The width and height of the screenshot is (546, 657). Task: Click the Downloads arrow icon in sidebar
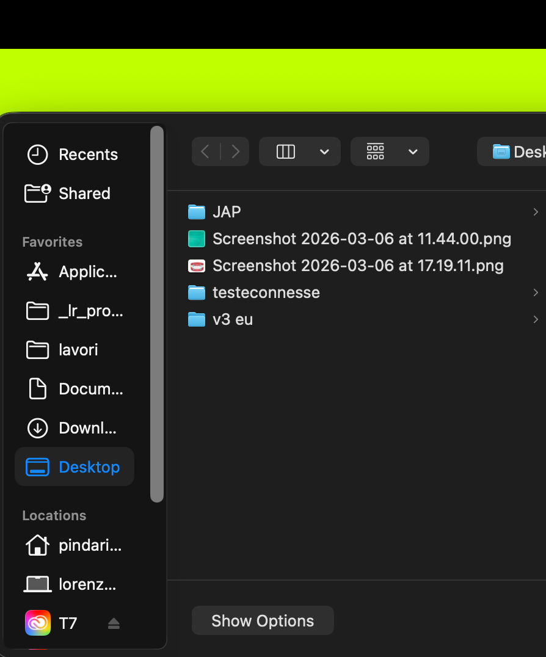tap(37, 428)
